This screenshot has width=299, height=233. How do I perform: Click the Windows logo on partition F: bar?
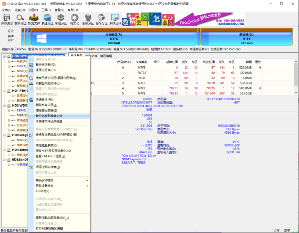pos(41,39)
